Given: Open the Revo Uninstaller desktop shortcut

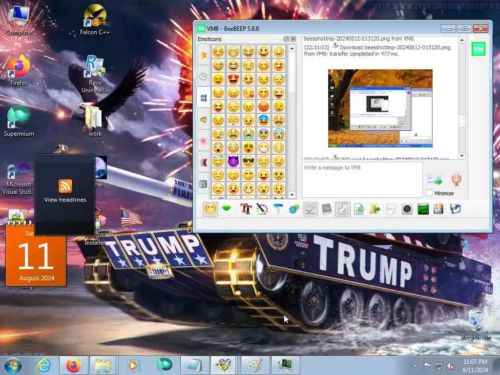Looking at the screenshot, I should (x=95, y=74).
